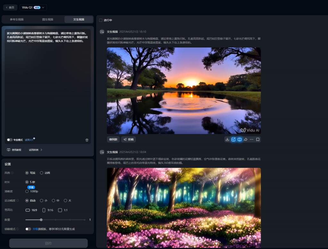Clear the prompt with the trash icon
The width and height of the screenshot is (328, 249).
pyautogui.click(x=87, y=140)
